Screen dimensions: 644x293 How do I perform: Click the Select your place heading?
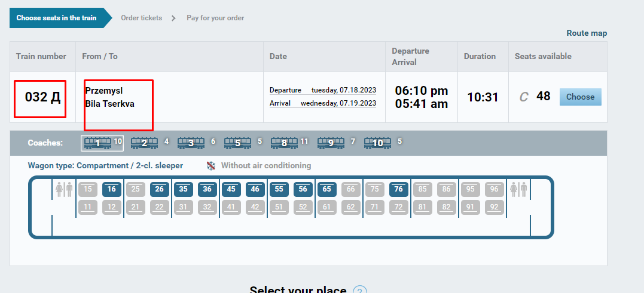pos(298,291)
